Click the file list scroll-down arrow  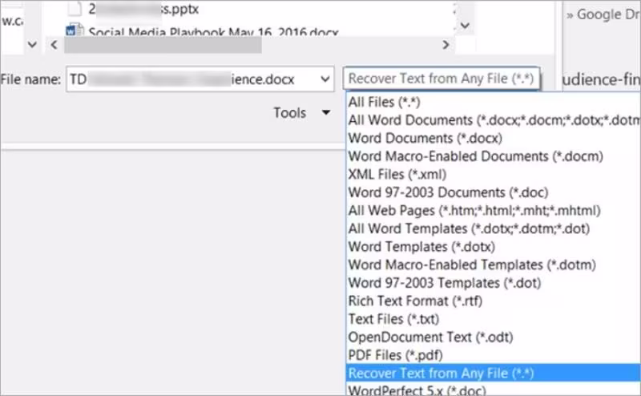[x=465, y=26]
